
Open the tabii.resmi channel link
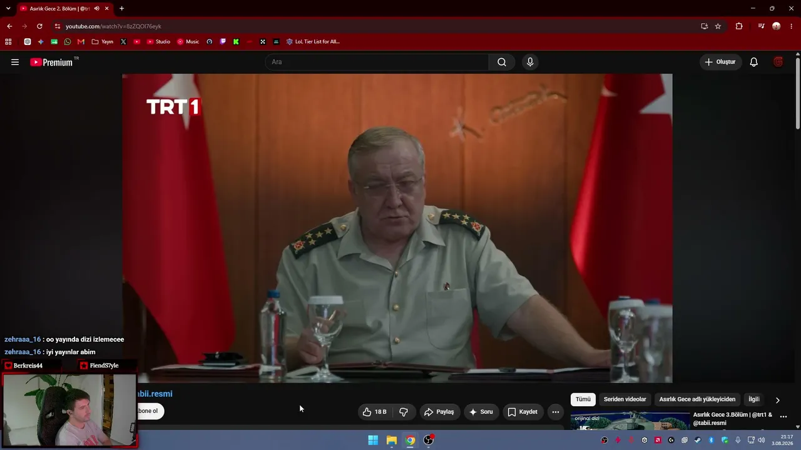[x=155, y=394]
